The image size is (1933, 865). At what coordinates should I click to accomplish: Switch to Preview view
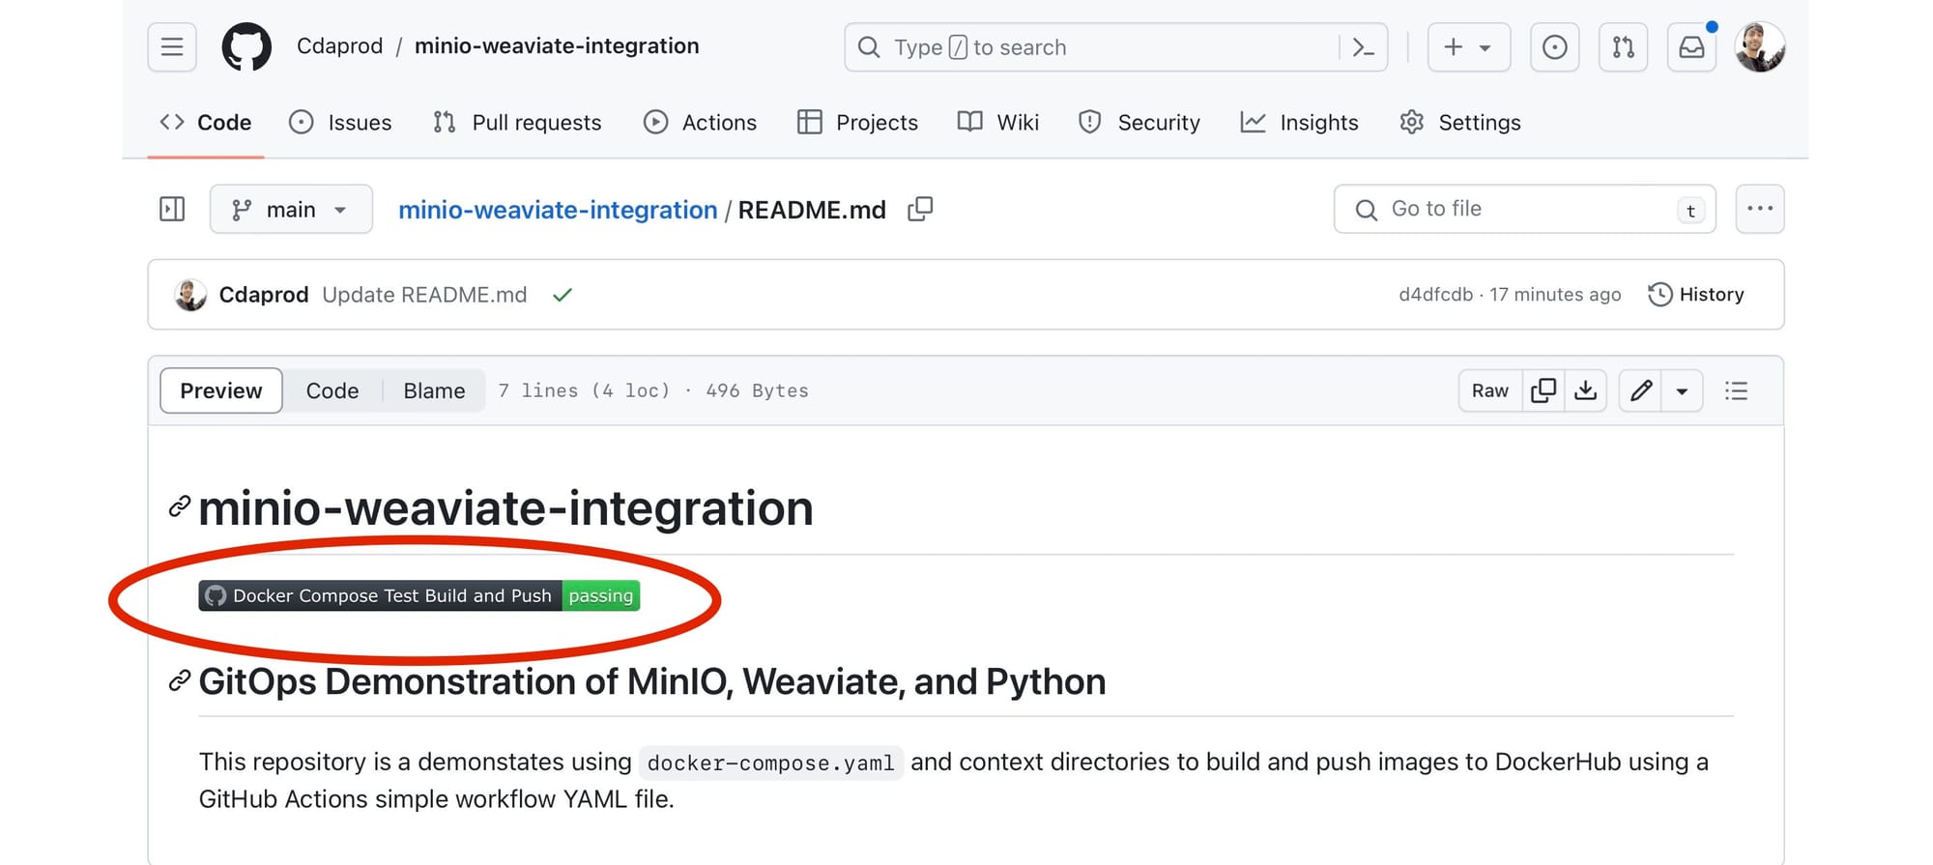point(221,390)
